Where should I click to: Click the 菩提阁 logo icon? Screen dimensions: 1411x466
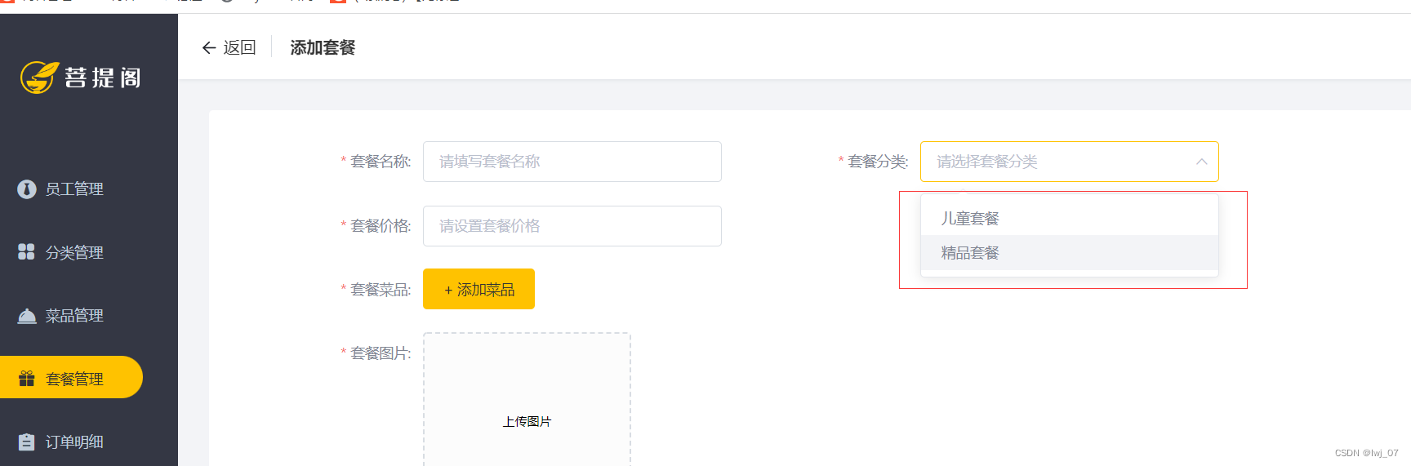click(39, 78)
